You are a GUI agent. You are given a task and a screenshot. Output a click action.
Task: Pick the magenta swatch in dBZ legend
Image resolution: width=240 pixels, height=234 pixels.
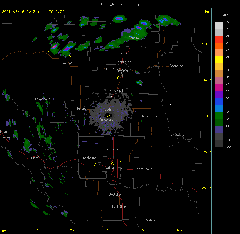[x=219, y=88]
